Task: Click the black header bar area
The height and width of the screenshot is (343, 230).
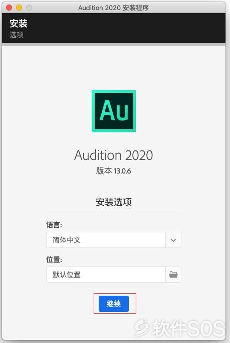Action: coord(114,28)
